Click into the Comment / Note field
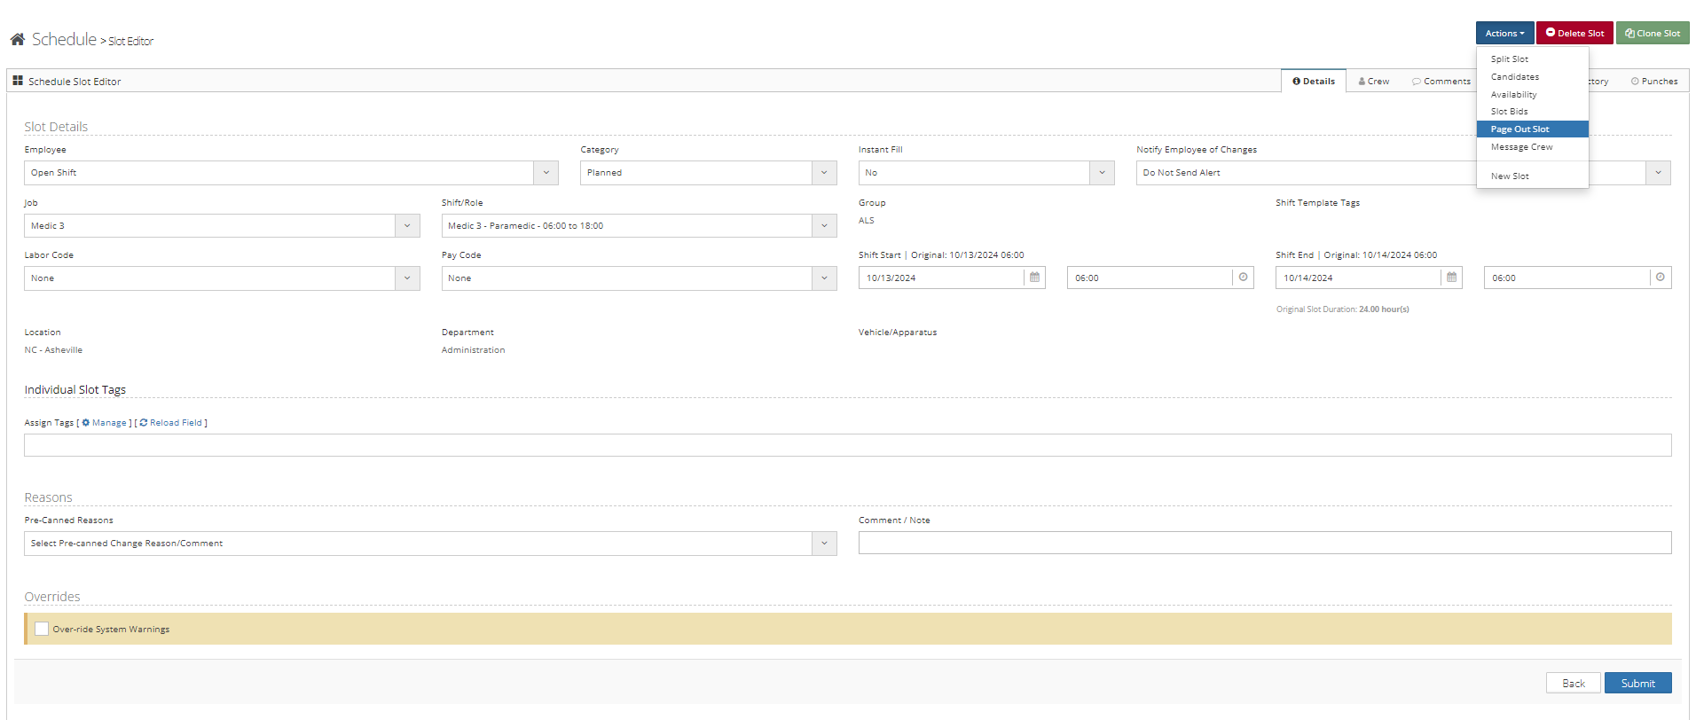 coord(1264,543)
